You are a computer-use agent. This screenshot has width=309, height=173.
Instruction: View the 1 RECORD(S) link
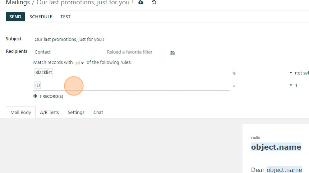pos(51,97)
